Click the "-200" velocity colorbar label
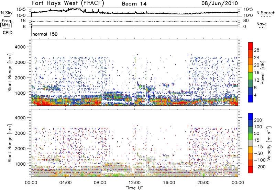The image size is (275, 190). pyautogui.click(x=260, y=167)
